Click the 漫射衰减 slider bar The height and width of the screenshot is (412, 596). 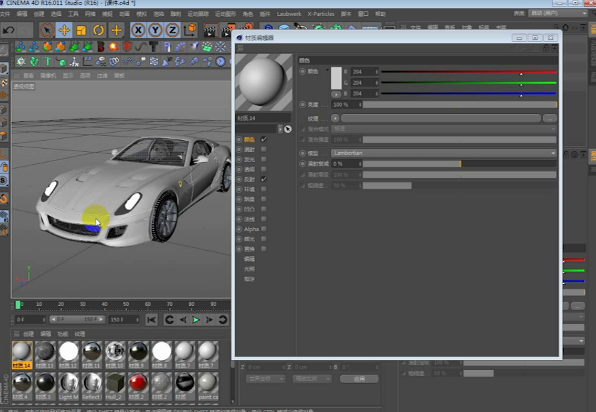tap(460, 163)
